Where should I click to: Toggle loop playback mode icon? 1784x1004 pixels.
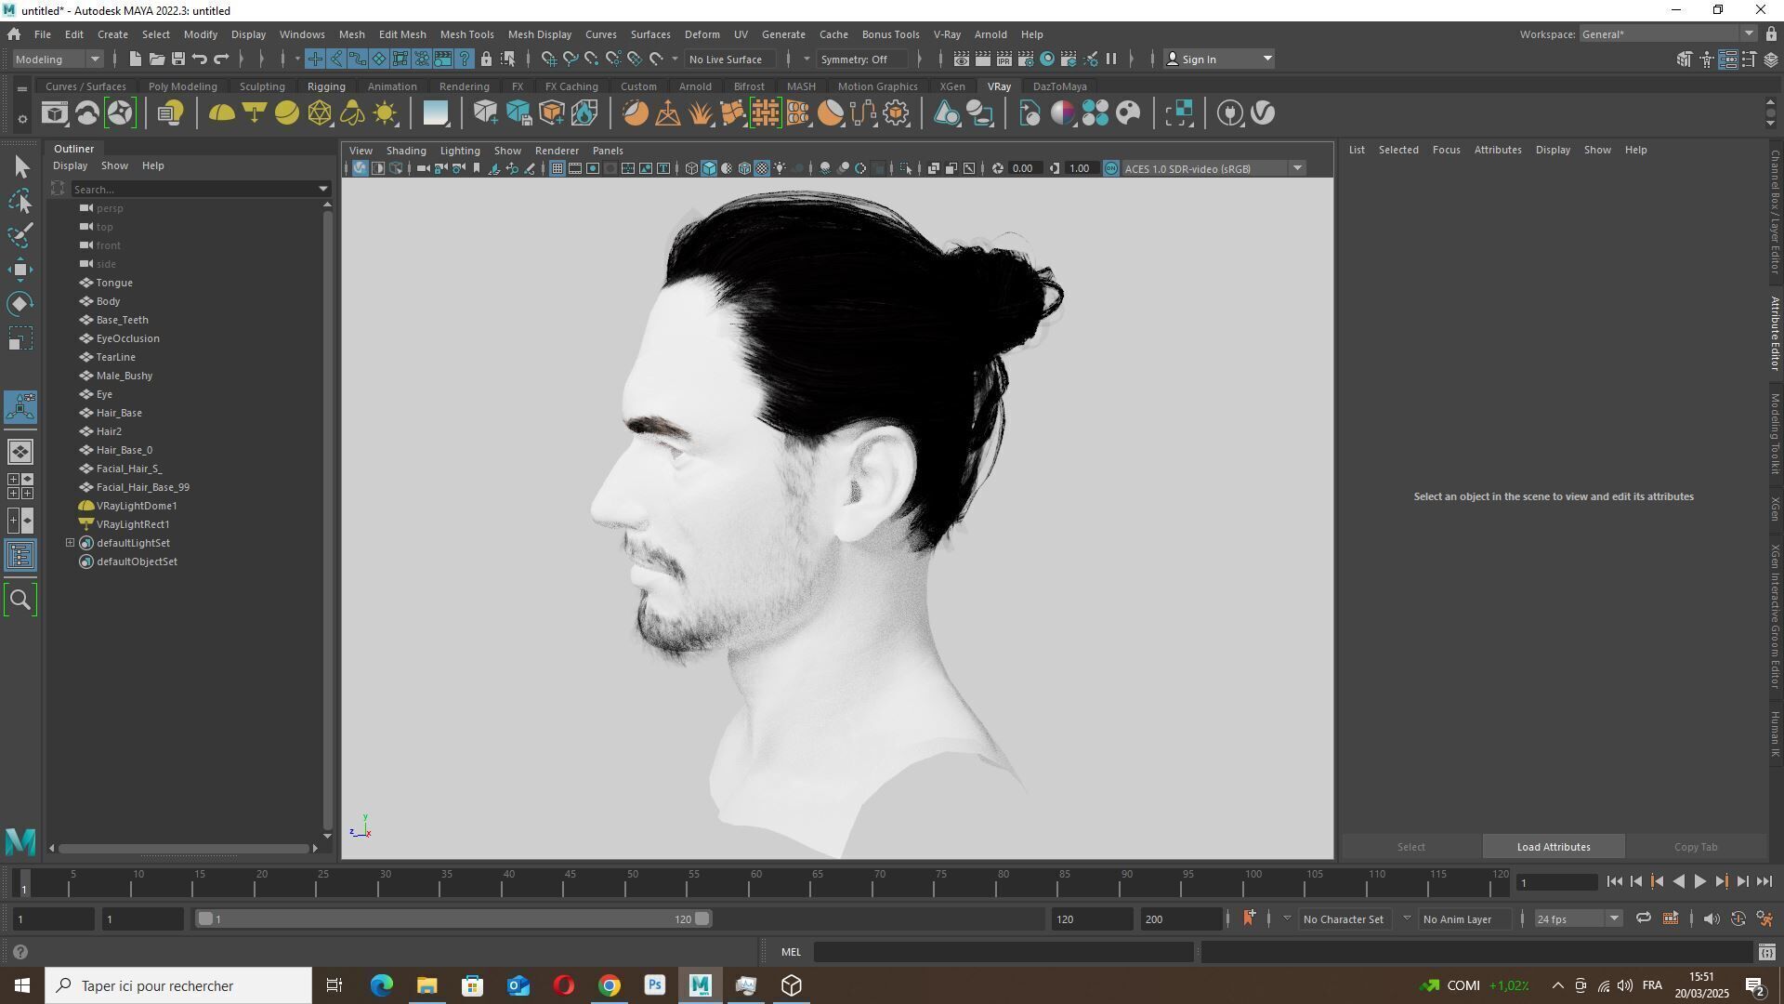(x=1643, y=918)
